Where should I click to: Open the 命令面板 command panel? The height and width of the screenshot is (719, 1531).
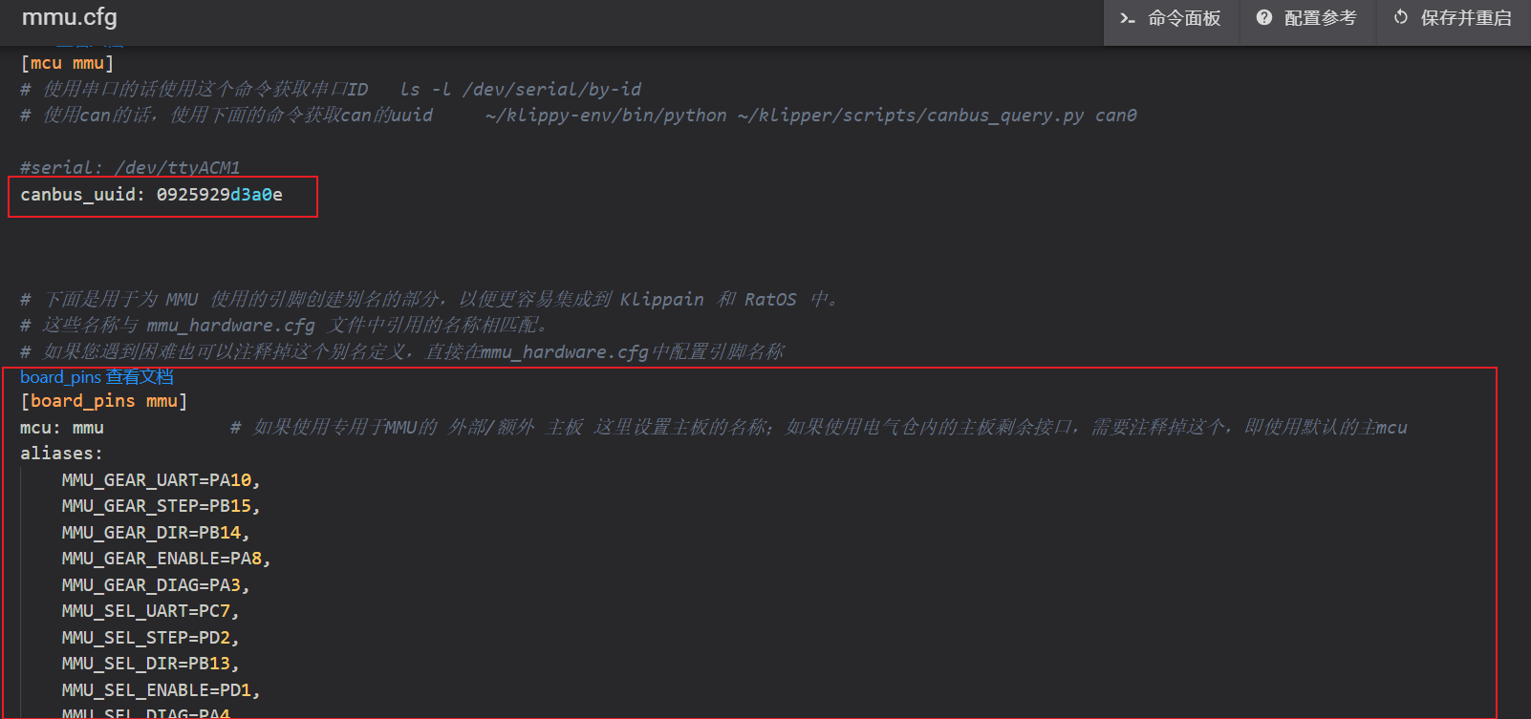click(x=1171, y=18)
